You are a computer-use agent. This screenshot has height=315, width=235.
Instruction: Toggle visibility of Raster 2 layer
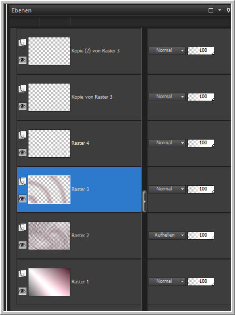22,245
